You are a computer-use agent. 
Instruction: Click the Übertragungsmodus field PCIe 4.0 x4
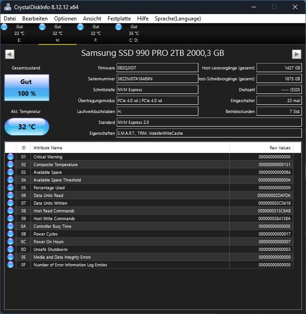coord(158,100)
